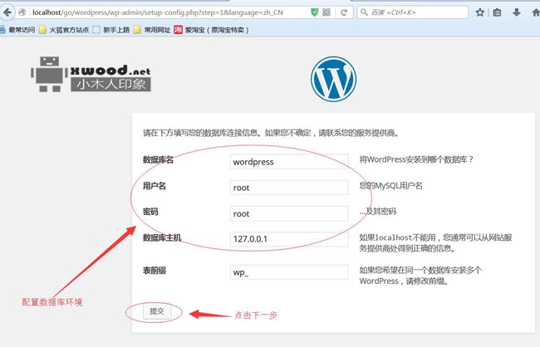The width and height of the screenshot is (540, 347).
Task: Open the 火狐官方站点 bookmark folder
Action: click(64, 30)
